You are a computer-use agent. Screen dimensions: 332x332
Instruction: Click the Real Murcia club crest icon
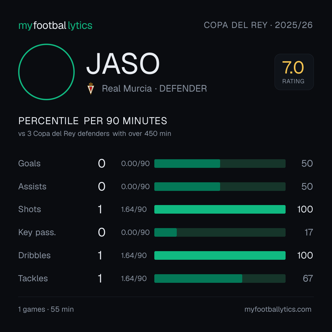[x=91, y=88]
